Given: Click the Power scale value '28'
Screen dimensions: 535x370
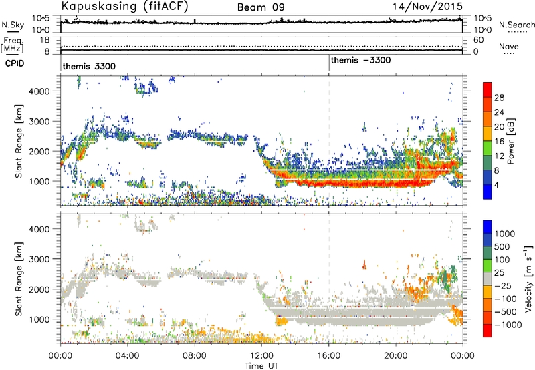Looking at the screenshot, I should 499,98.
